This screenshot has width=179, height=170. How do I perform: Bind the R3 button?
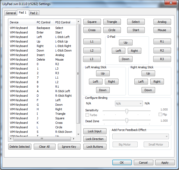click(x=162, y=59)
